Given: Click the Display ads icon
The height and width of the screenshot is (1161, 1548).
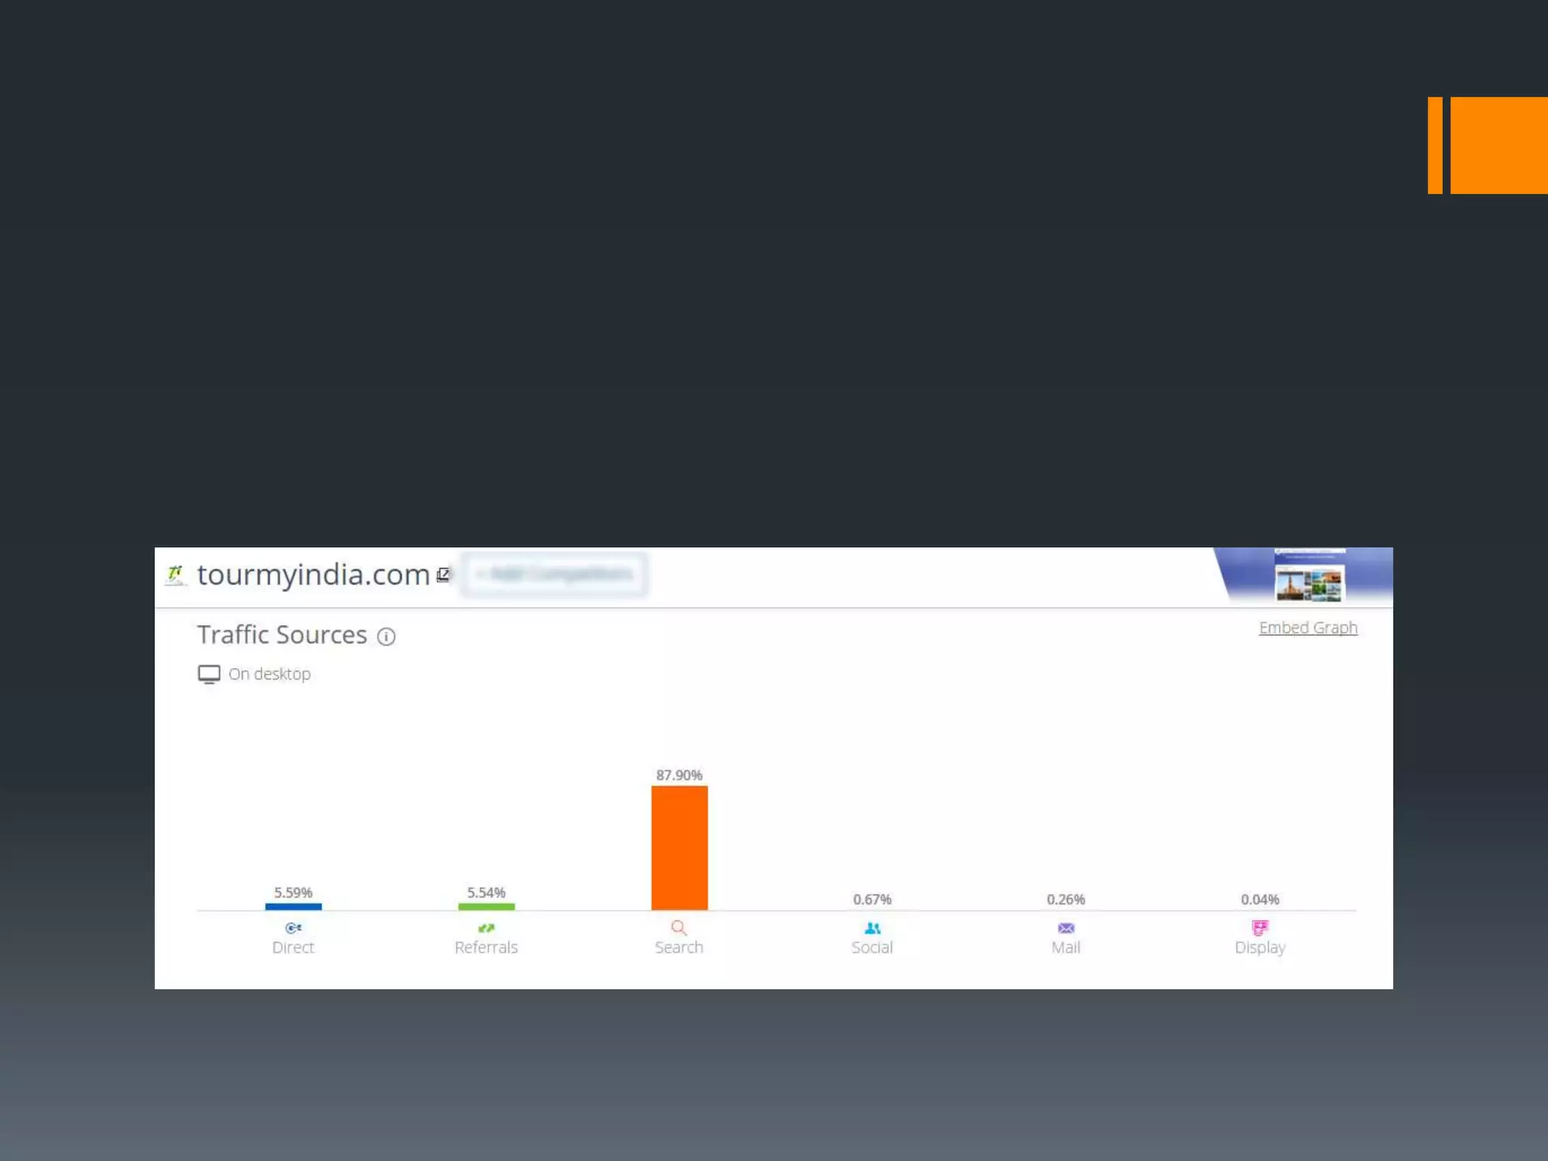Looking at the screenshot, I should (x=1259, y=927).
